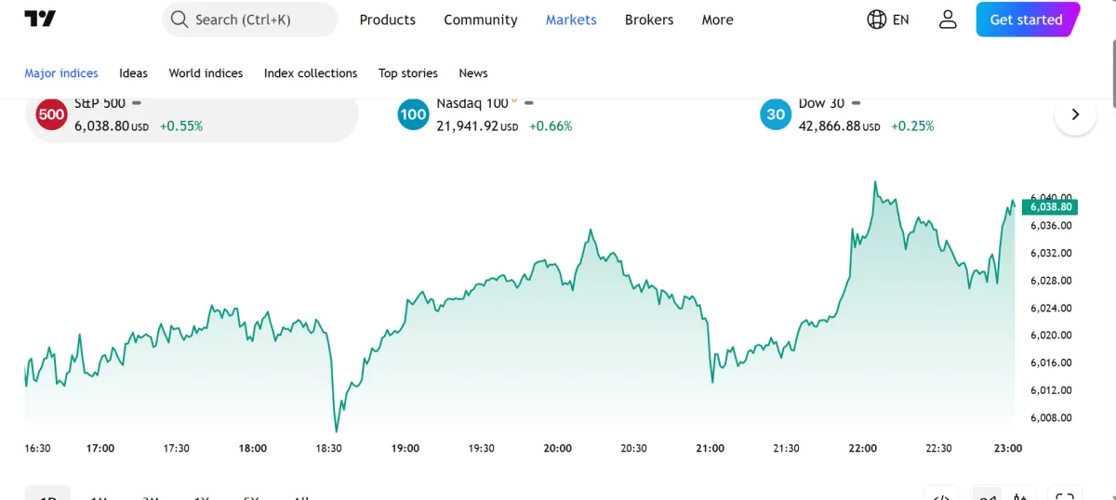Open the More menu

point(717,20)
